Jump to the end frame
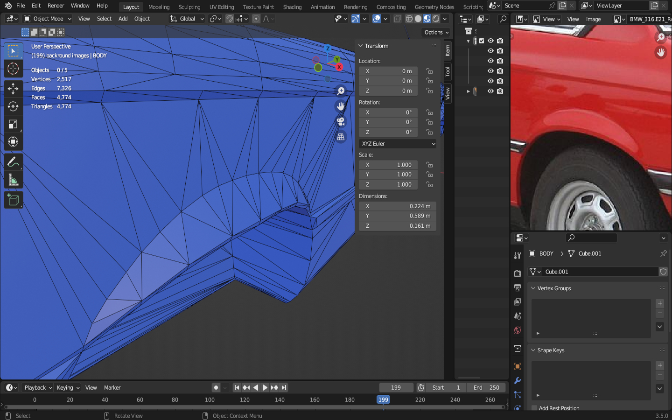 click(x=284, y=388)
